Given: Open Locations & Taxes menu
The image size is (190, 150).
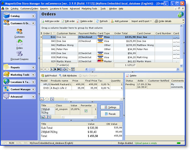Looking at the screenshot, I should pyautogui.click(x=59, y=9).
